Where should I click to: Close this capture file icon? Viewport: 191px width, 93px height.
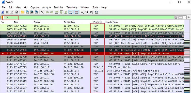(32, 12)
